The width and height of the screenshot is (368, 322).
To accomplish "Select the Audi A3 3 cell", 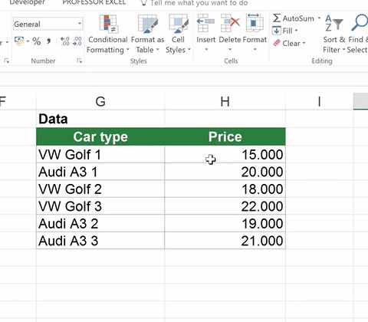I will [x=100, y=241].
